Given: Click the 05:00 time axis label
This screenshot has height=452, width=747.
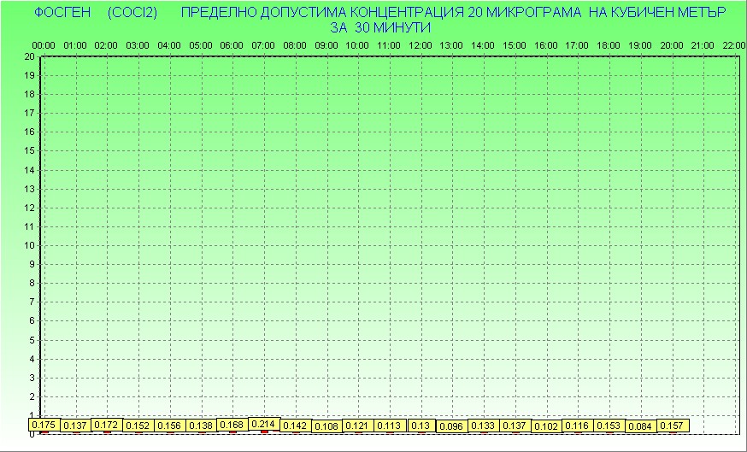Looking at the screenshot, I should (201, 46).
